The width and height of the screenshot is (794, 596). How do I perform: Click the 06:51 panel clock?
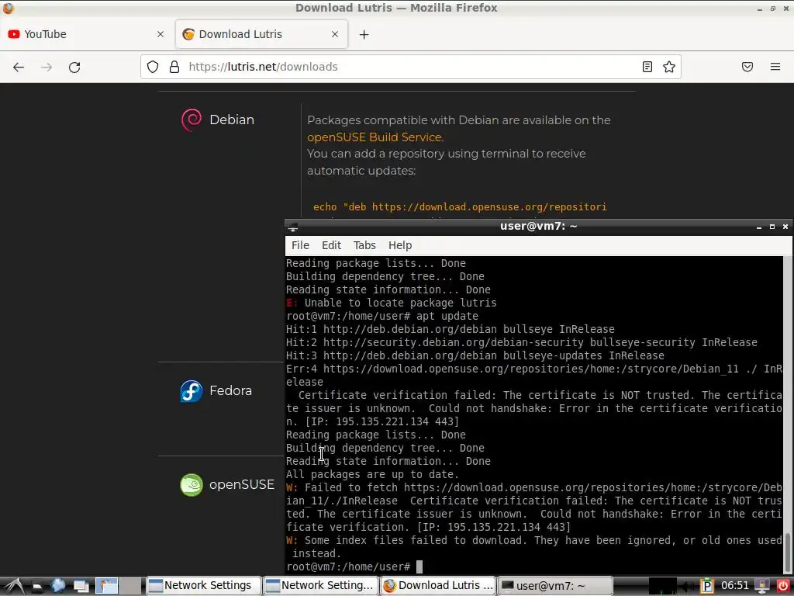pyautogui.click(x=735, y=586)
